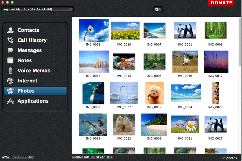Click the 58 photos count text

229,158
